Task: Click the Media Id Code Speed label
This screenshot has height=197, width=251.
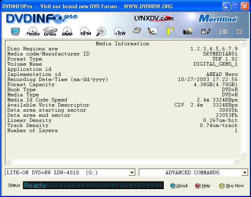Action: (37, 100)
